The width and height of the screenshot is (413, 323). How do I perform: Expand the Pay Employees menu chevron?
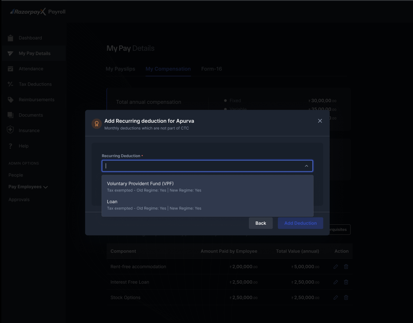click(x=46, y=187)
